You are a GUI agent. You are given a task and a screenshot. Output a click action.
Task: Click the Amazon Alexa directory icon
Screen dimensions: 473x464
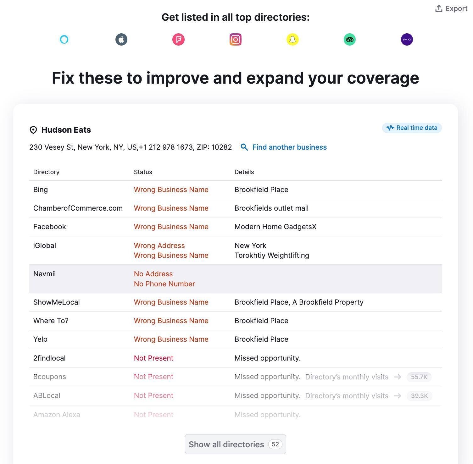coord(64,39)
